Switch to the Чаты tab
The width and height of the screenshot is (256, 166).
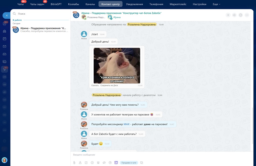click(x=20, y=4)
